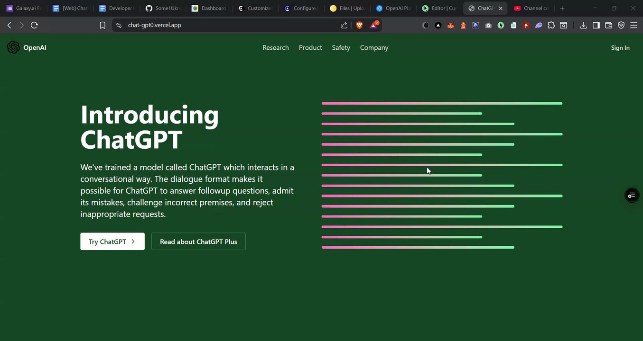The height and width of the screenshot is (341, 643).
Task: Open the purple ghost extension icon
Action: [x=539, y=25]
